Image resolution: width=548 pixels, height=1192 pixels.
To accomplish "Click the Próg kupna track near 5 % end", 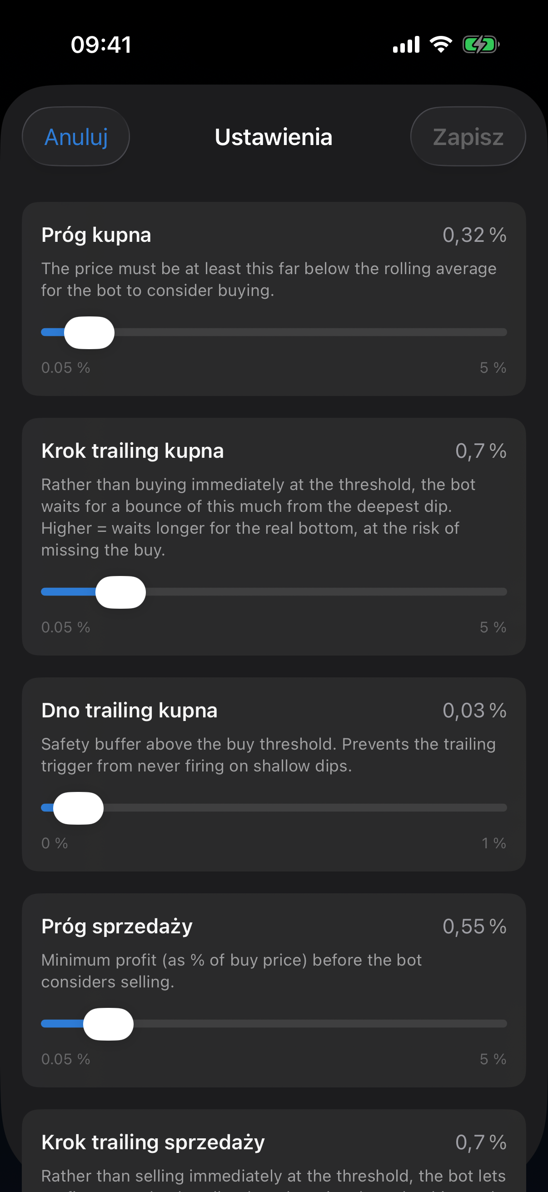I will tap(495, 332).
